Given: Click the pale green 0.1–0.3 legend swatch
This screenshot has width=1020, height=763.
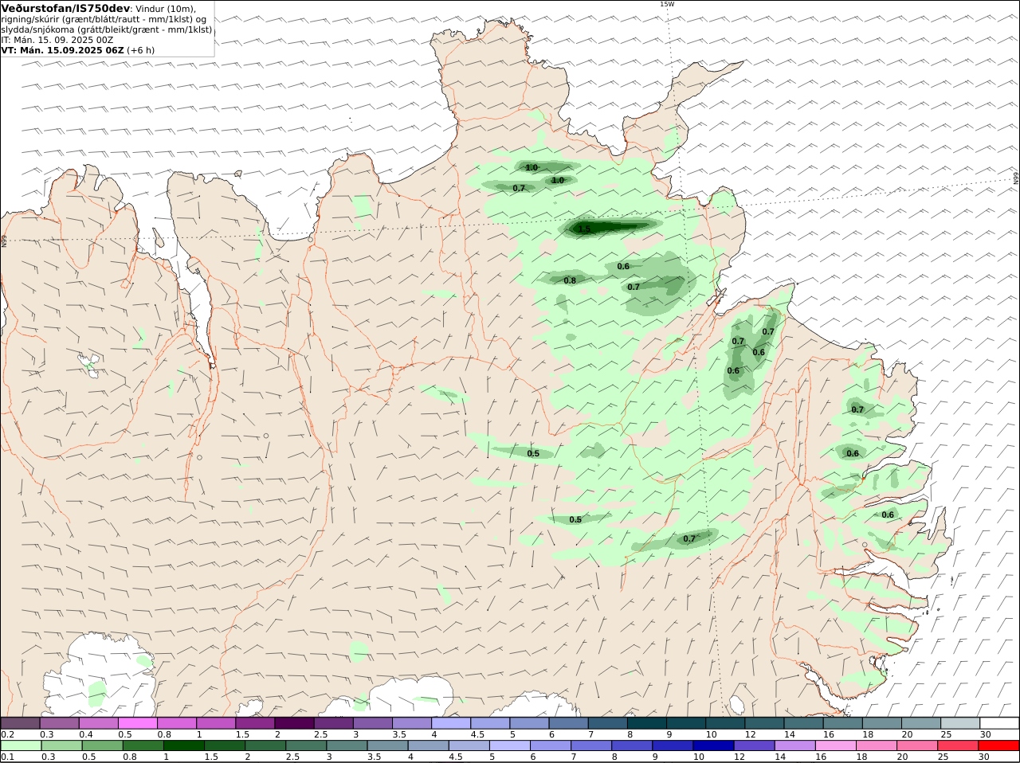Looking at the screenshot, I should (22, 746).
